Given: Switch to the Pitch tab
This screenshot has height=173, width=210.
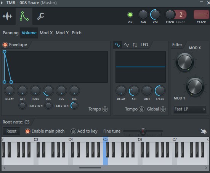Looking at the screenshot, I should 77,33.
